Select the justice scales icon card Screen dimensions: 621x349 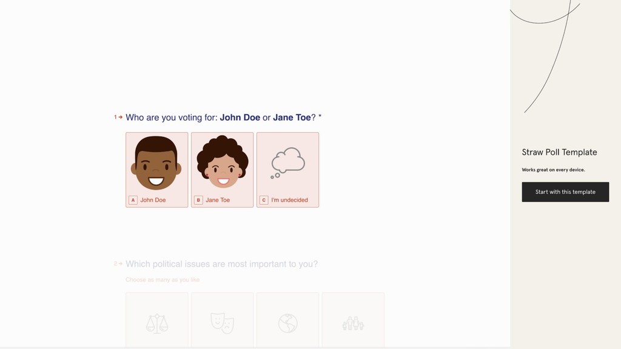[157, 320]
